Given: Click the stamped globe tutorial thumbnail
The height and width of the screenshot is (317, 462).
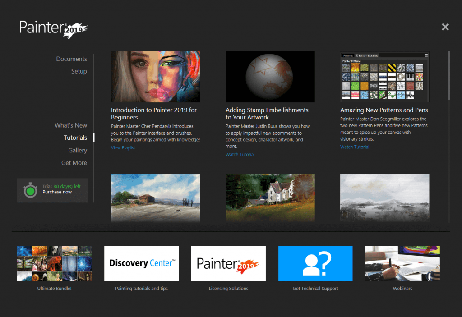Looking at the screenshot, I should 270,77.
